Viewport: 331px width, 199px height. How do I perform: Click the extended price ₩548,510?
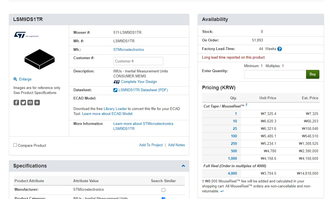click(x=310, y=136)
